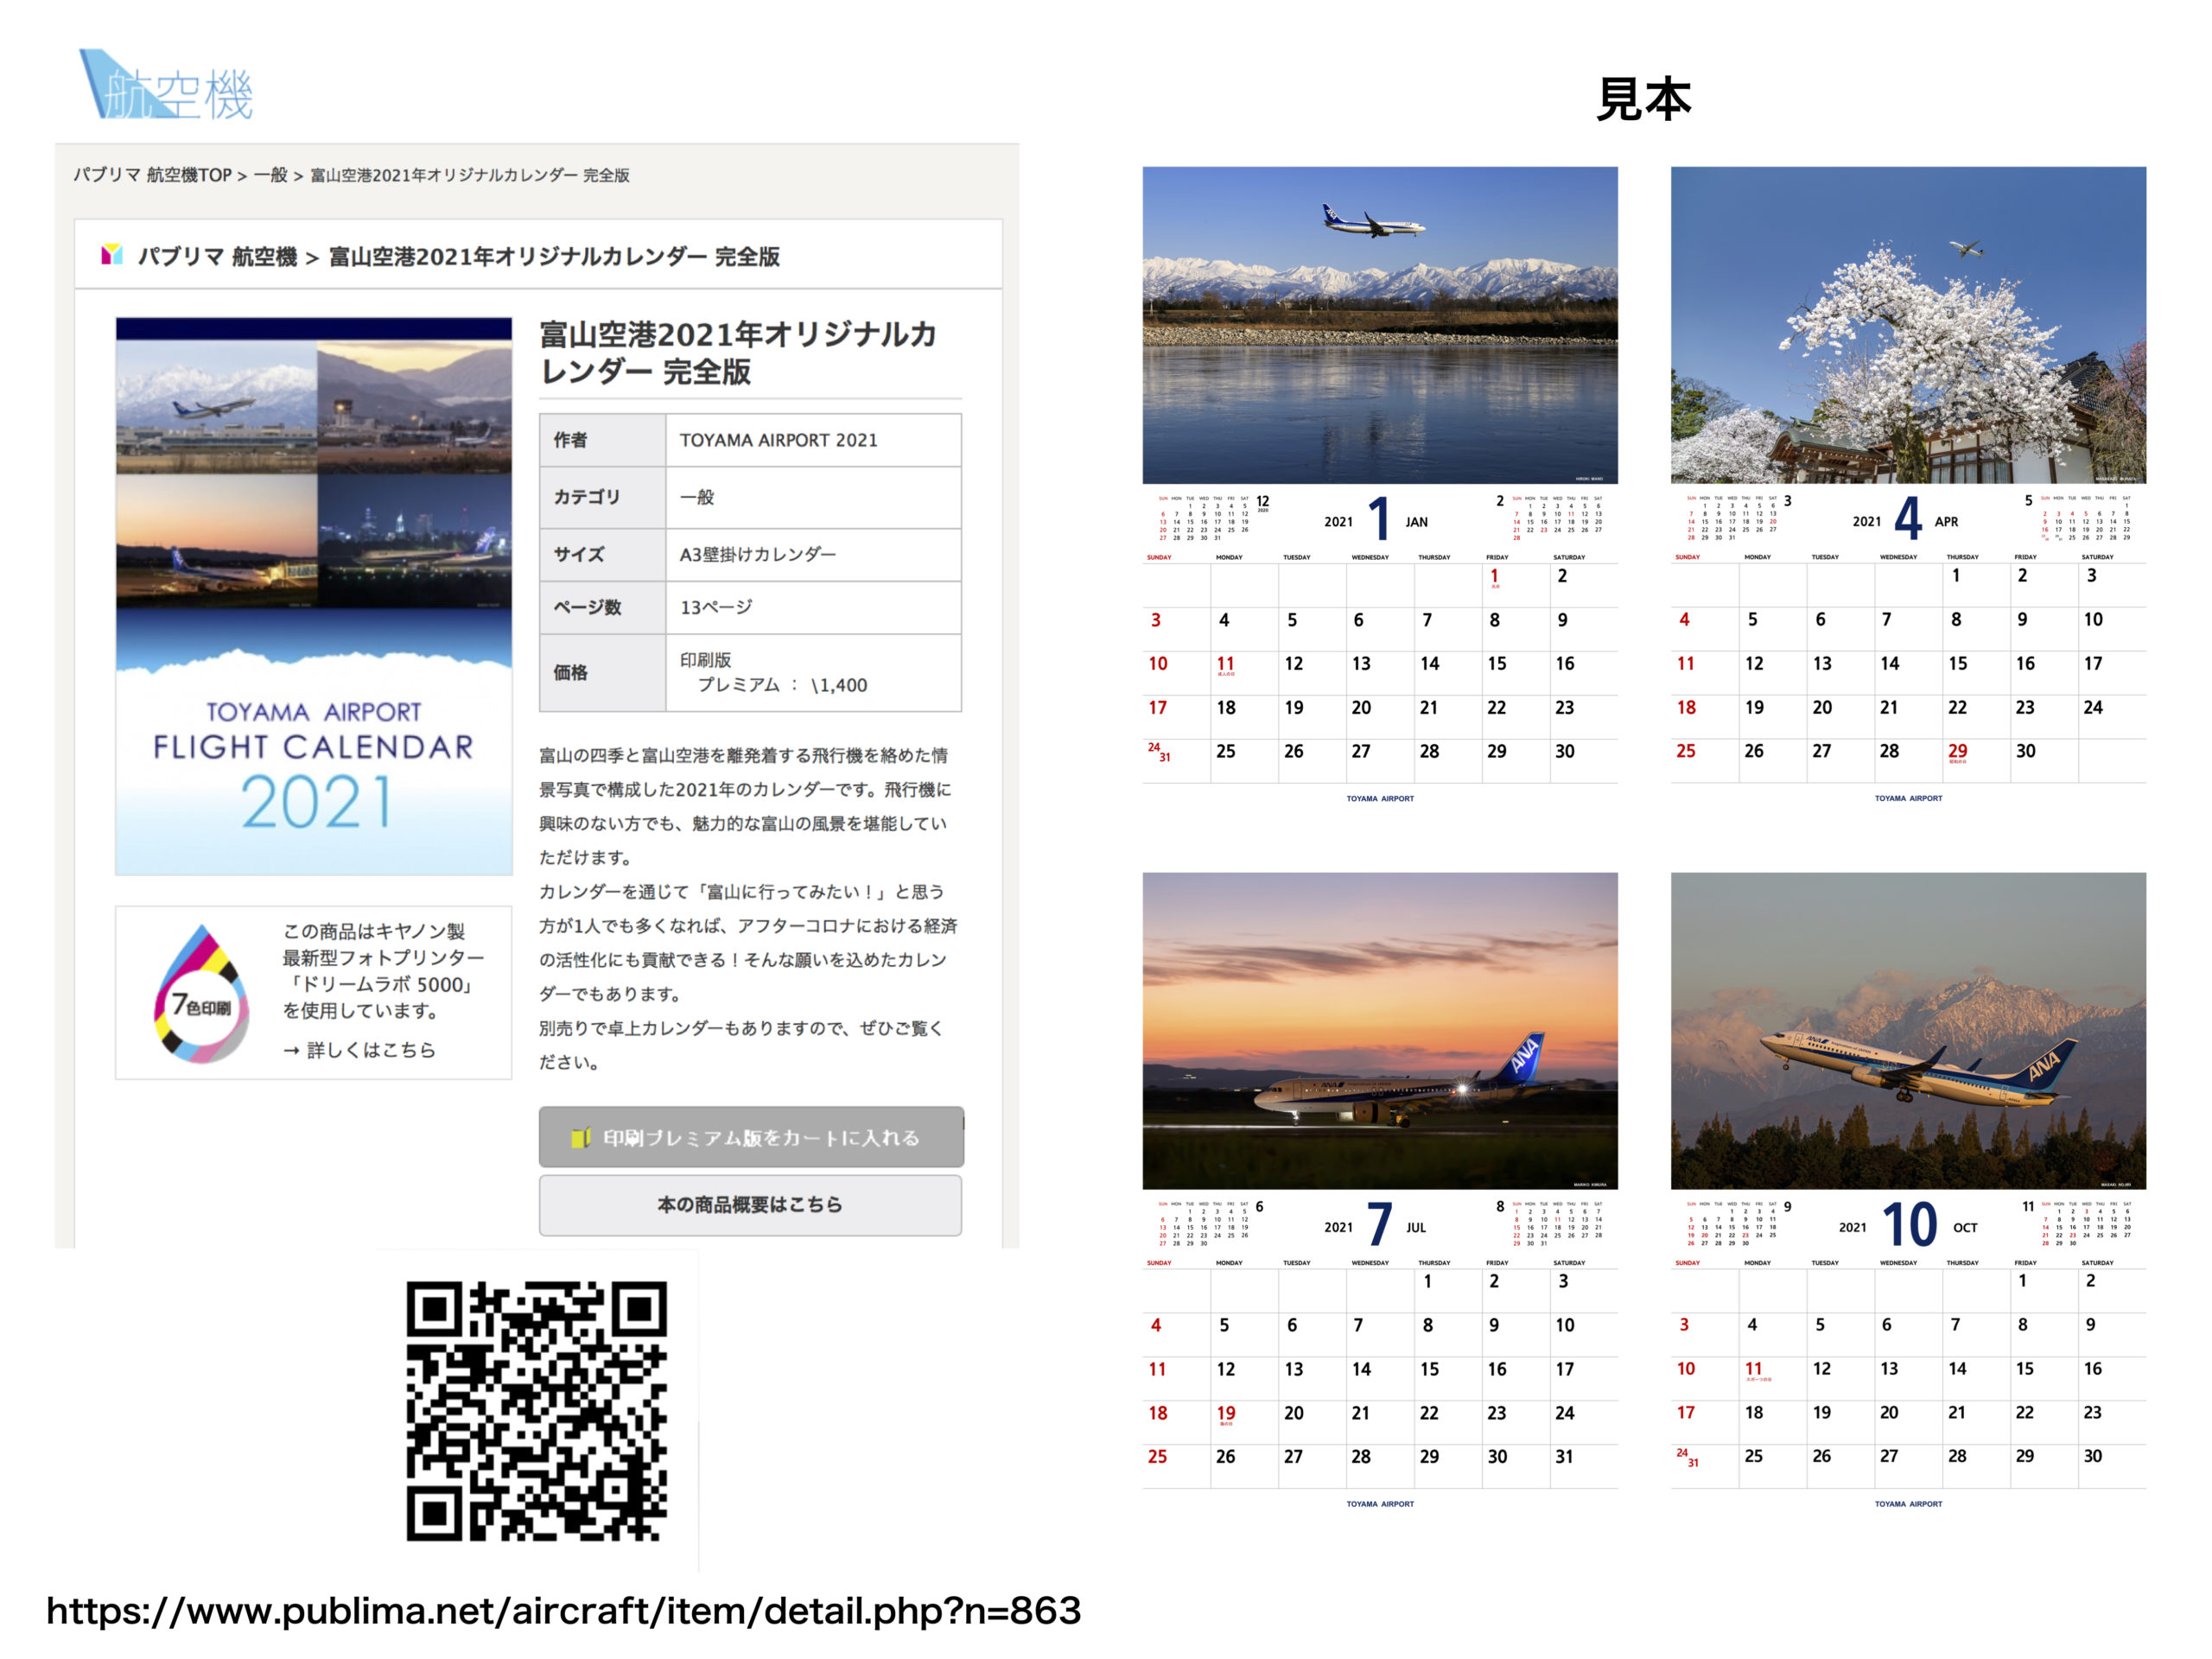Click the JUL month label on the calendar
2212x1659 pixels.
[x=1416, y=1228]
